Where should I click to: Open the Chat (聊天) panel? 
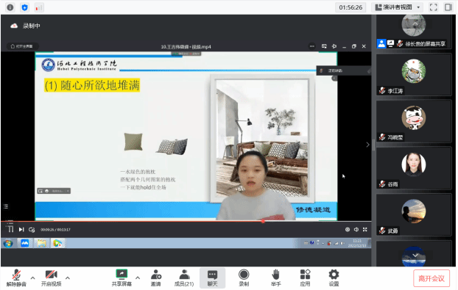click(212, 278)
